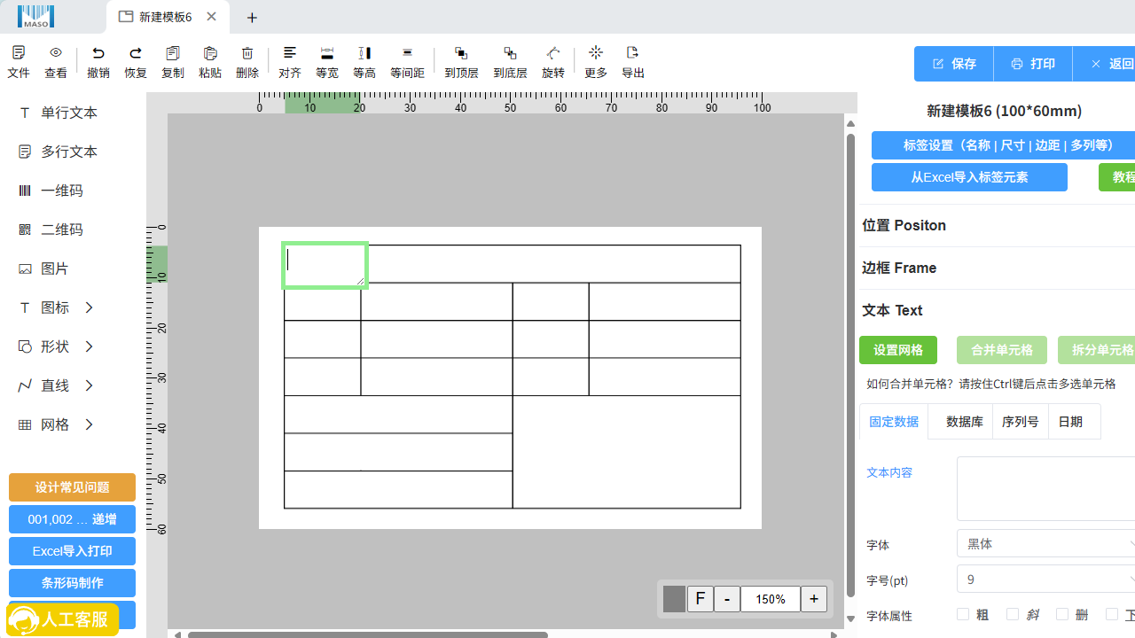Open 人工客服 customer service chat
The image size is (1135, 638).
point(62,619)
